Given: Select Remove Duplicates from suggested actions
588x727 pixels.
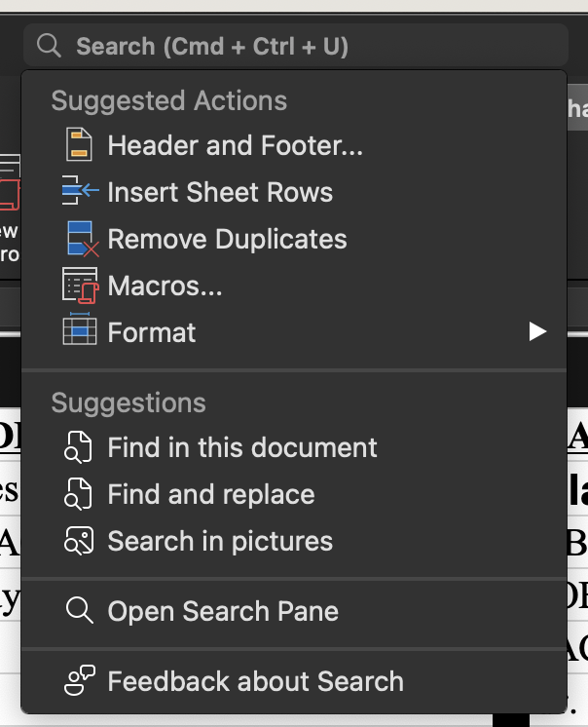Looking at the screenshot, I should tap(227, 239).
